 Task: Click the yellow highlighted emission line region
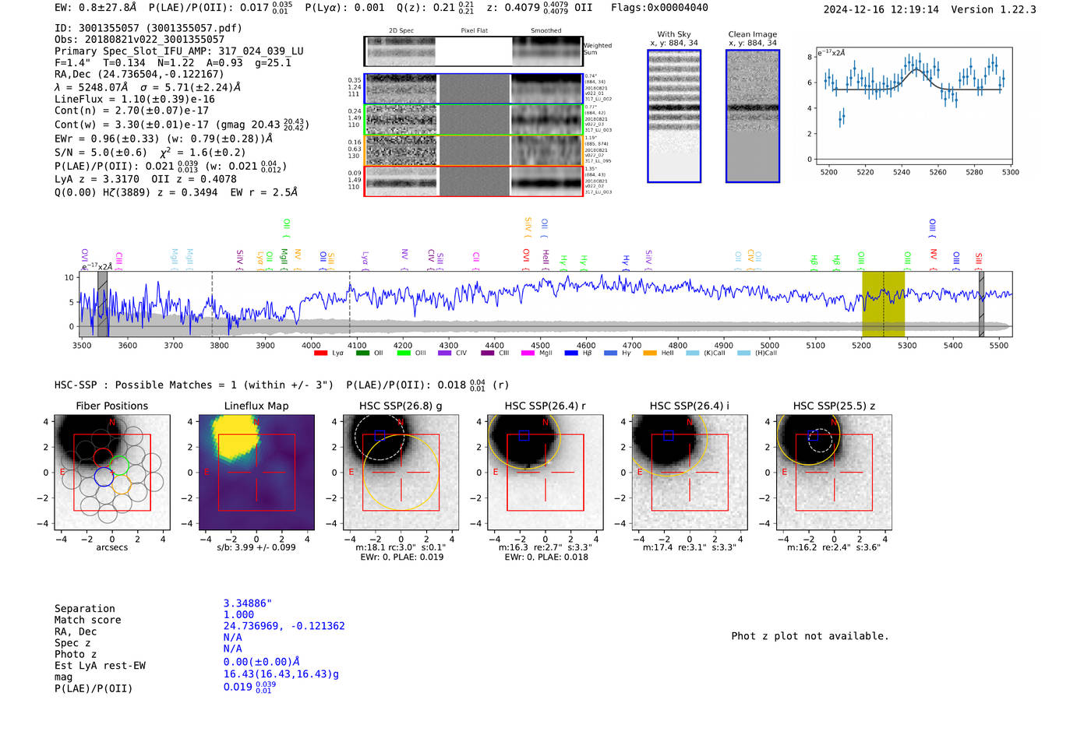coord(883,304)
